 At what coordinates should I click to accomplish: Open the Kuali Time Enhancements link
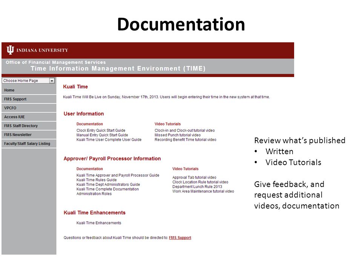[x=99, y=223]
